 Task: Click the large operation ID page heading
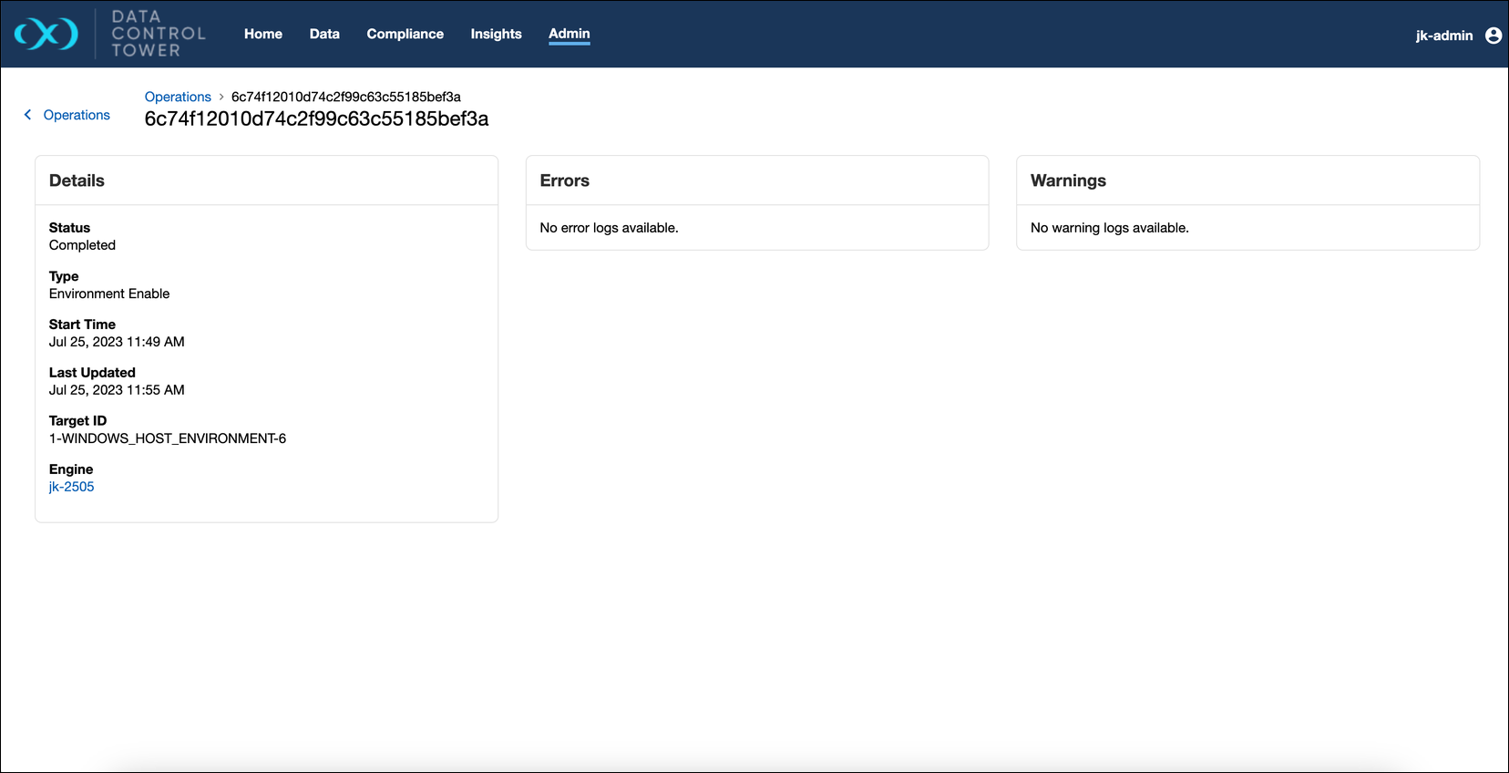(x=316, y=119)
